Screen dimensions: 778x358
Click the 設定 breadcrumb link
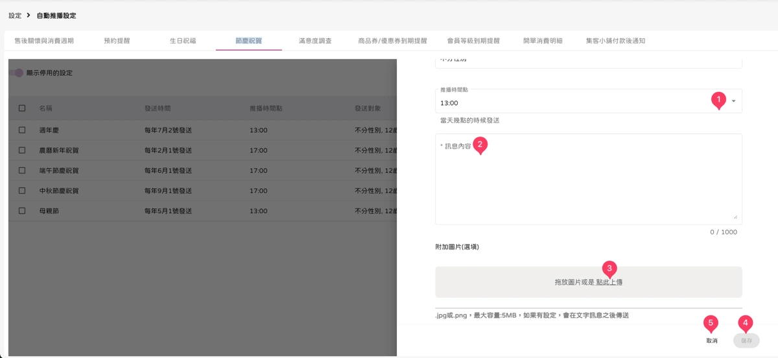coord(15,15)
